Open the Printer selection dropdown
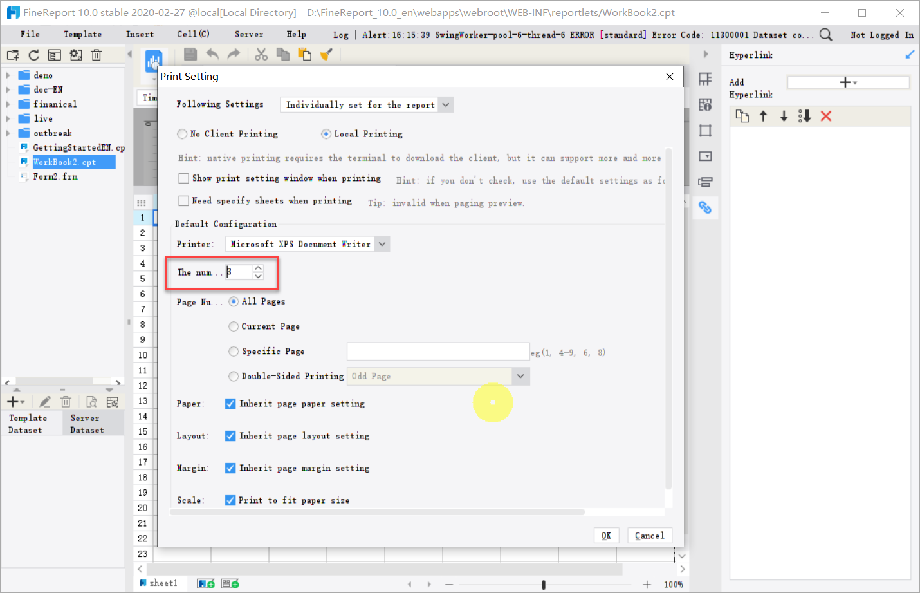 click(x=382, y=243)
